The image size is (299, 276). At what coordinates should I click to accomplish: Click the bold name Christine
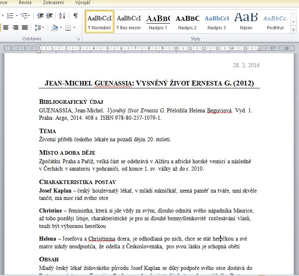point(50,211)
